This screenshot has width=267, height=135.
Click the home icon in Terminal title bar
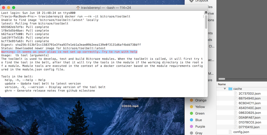(x=78, y=8)
